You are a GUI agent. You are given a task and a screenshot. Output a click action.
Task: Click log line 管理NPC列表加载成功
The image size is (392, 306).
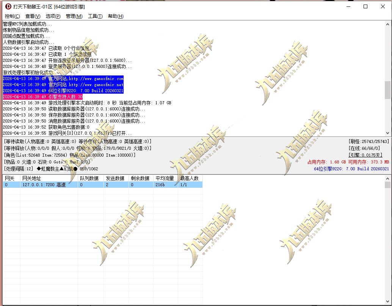28,24
